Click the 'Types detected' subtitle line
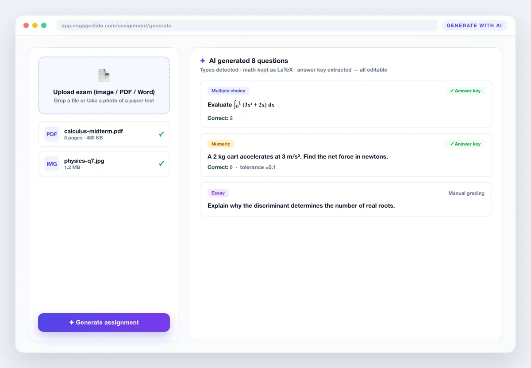This screenshot has height=368, width=531. point(293,70)
